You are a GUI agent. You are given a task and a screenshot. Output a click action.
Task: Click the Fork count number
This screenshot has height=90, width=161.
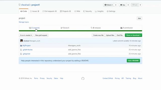(x=140, y=5)
